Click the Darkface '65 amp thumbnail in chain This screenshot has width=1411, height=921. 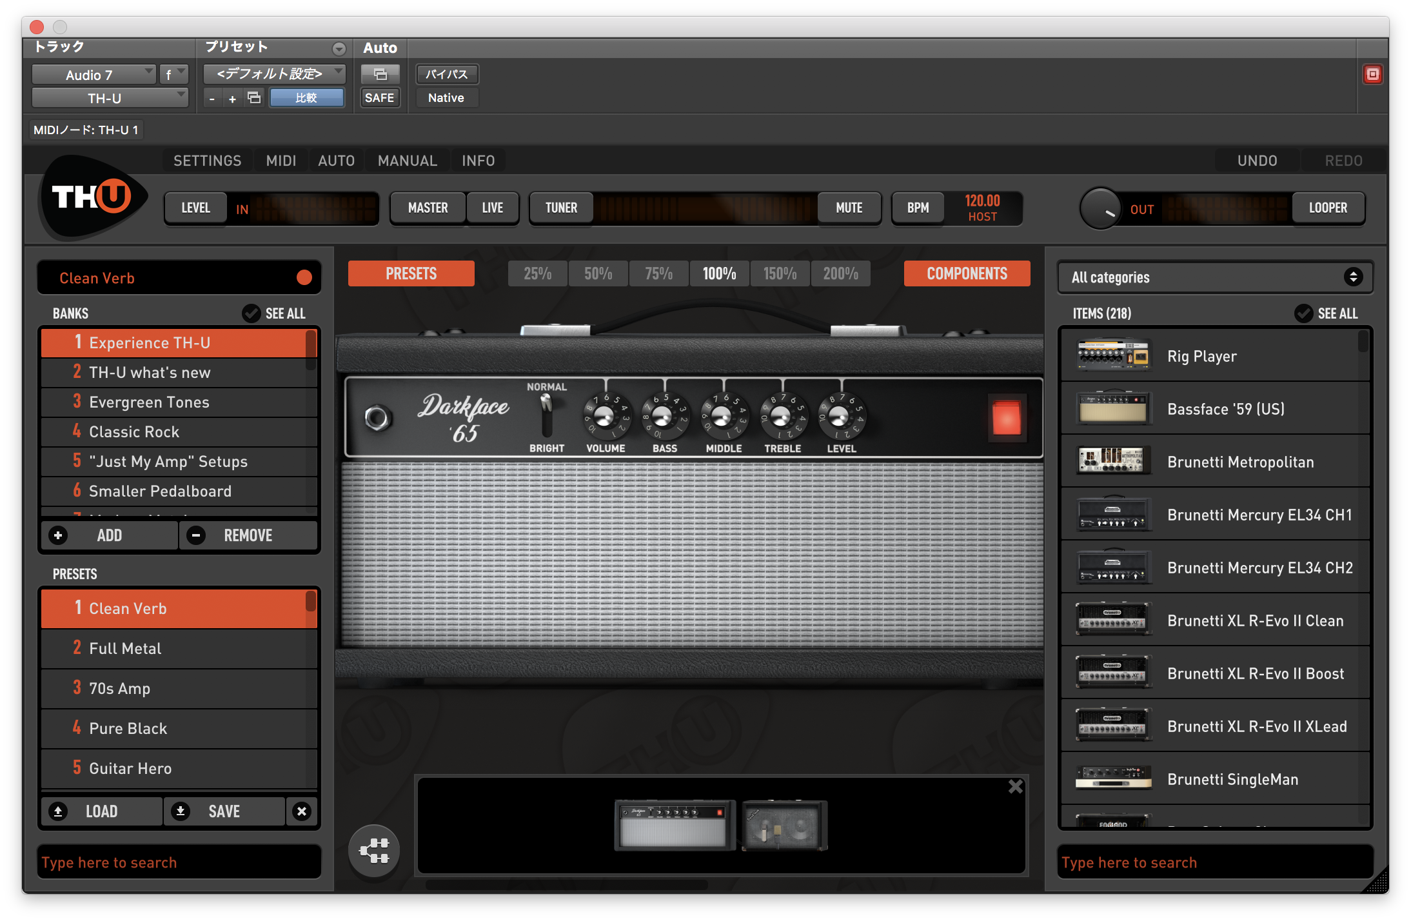pyautogui.click(x=673, y=825)
